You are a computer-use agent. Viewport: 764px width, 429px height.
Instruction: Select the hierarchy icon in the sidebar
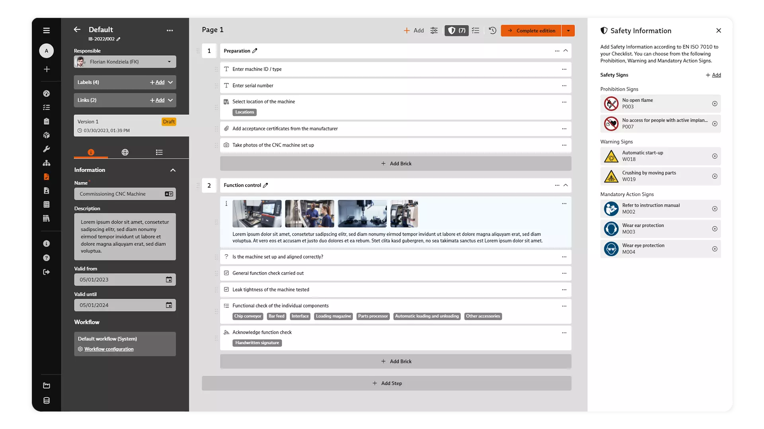pyautogui.click(x=47, y=163)
